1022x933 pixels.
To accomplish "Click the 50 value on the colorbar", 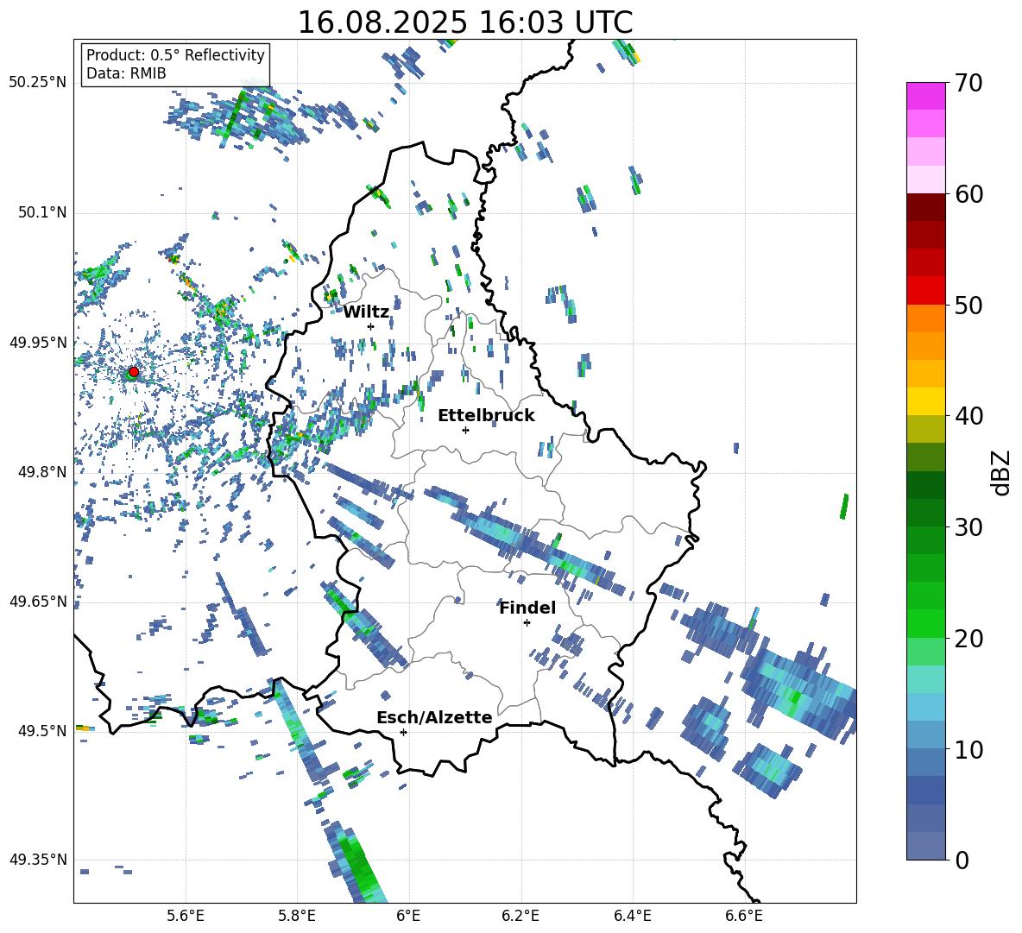I will point(968,306).
